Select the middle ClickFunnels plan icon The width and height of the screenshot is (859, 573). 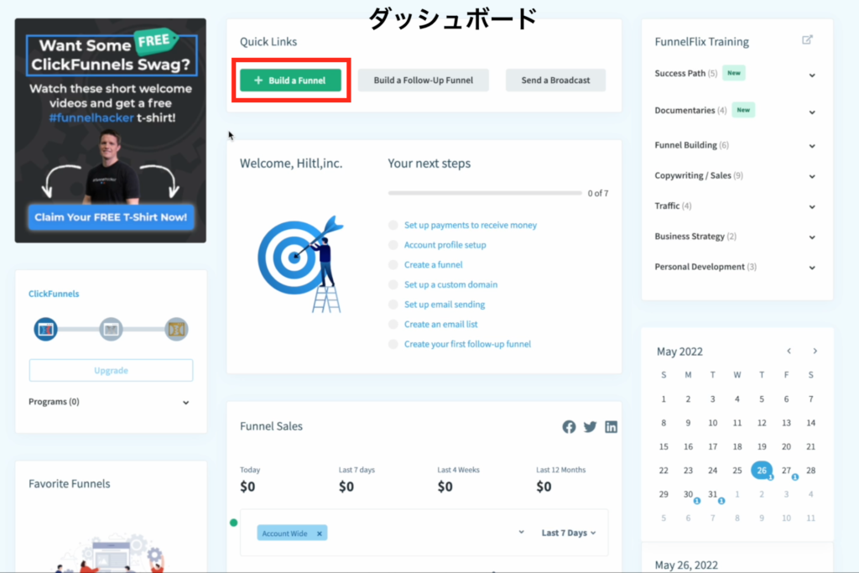click(x=112, y=329)
